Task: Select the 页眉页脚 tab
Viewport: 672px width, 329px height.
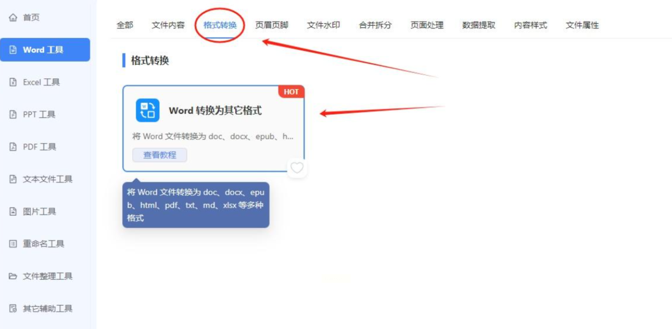Action: (x=272, y=25)
